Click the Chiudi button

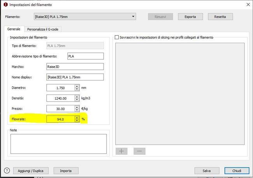click(237, 171)
